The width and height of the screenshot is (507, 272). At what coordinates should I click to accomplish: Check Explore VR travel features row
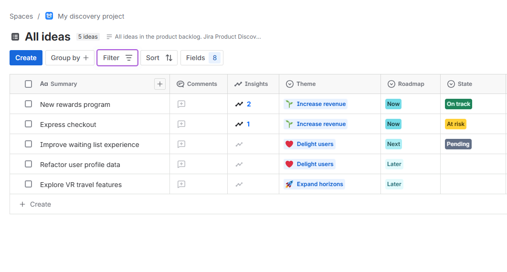(x=29, y=184)
